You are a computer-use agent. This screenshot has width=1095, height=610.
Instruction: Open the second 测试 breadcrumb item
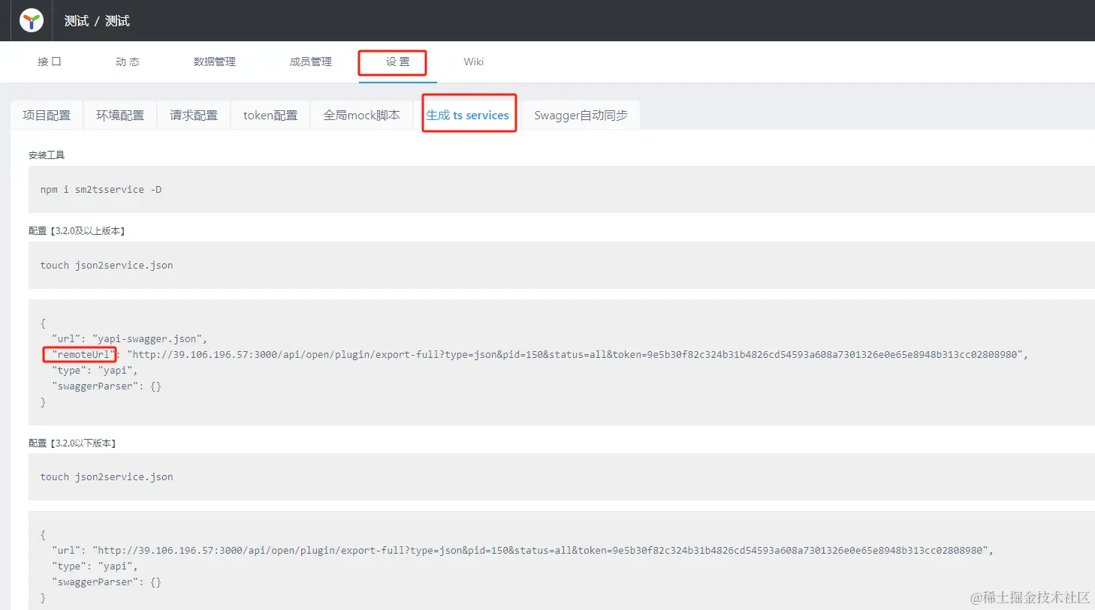[117, 21]
